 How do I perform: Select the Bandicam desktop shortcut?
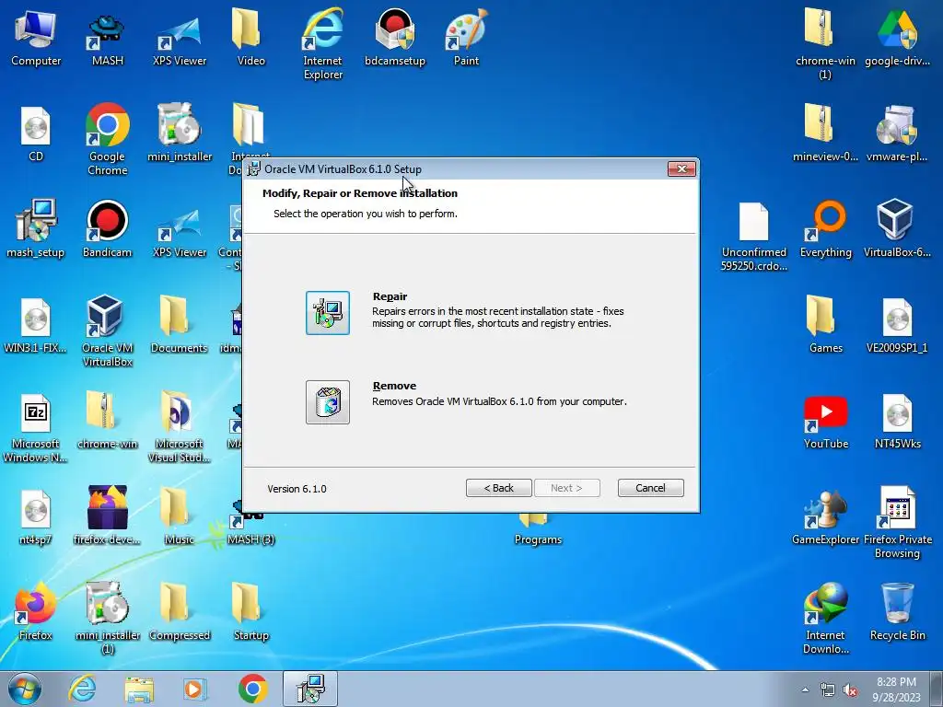pyautogui.click(x=107, y=229)
